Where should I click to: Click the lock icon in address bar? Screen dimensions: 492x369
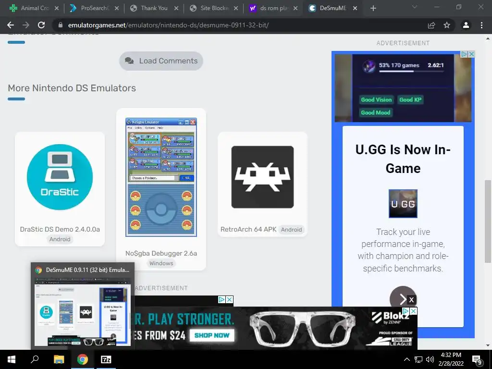61,25
